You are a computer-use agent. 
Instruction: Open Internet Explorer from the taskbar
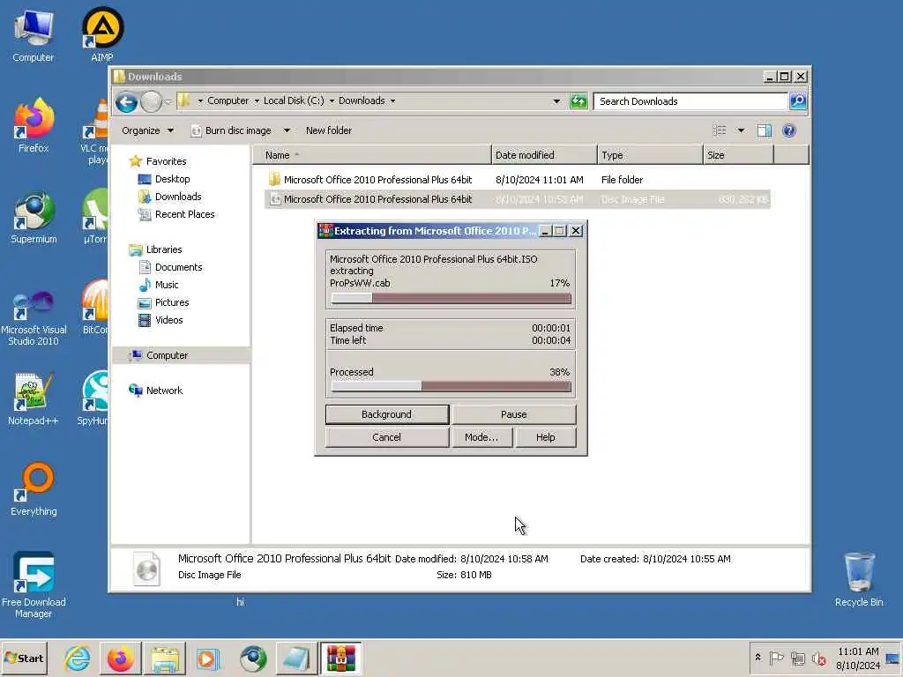point(78,658)
